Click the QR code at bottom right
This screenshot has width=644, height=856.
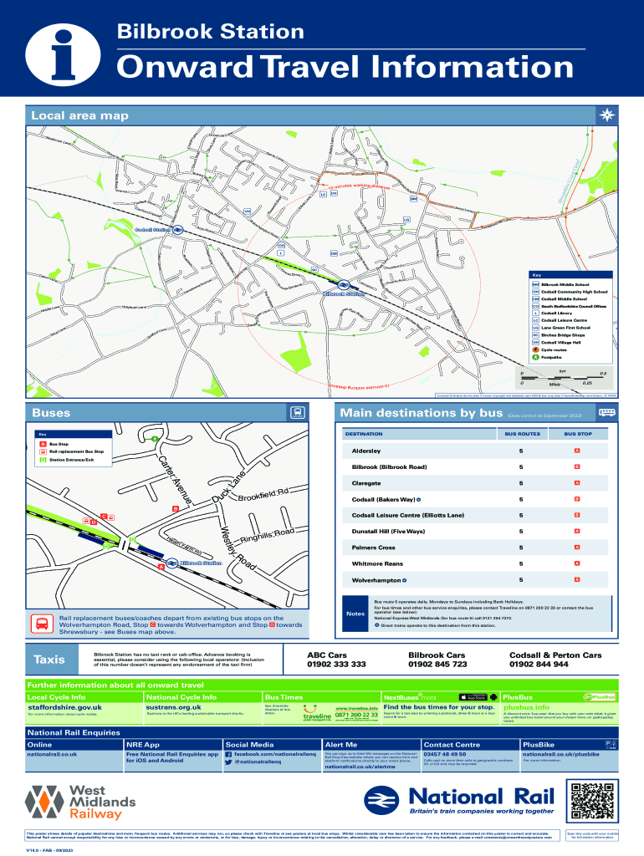592,800
